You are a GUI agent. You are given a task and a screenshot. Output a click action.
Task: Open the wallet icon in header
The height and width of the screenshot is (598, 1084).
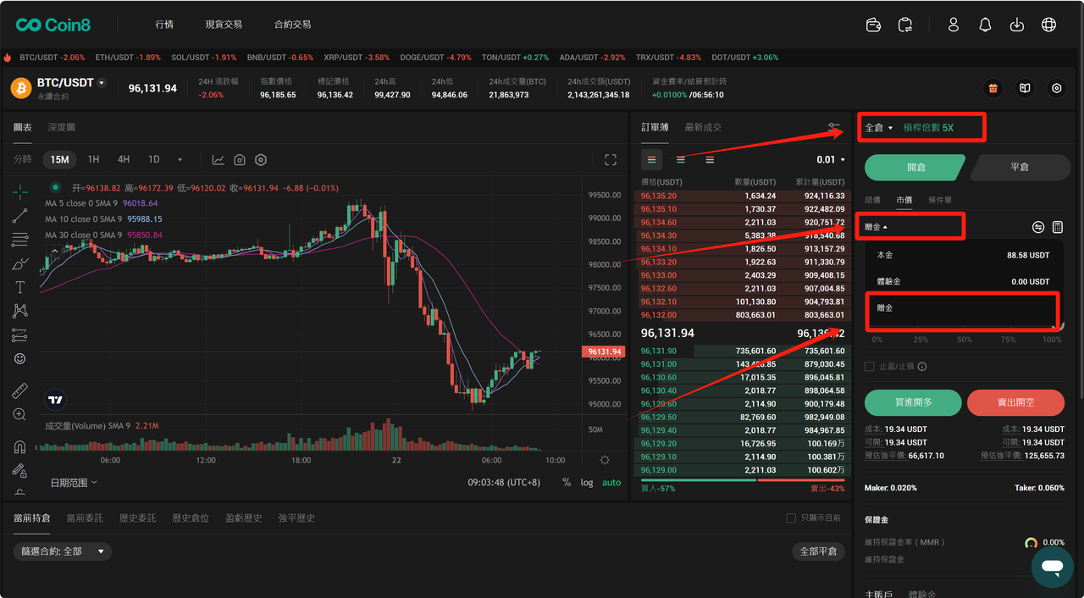pyautogui.click(x=874, y=25)
